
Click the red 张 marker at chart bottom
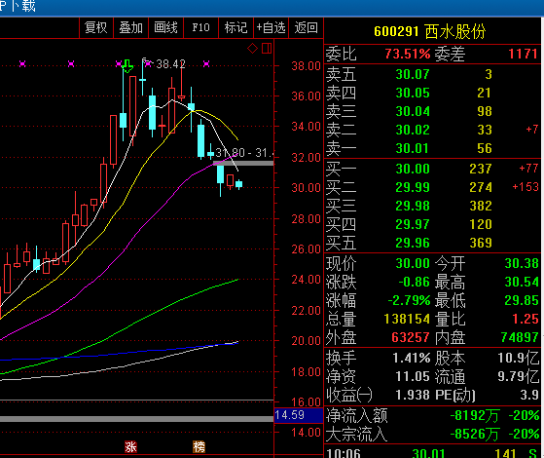click(x=130, y=446)
